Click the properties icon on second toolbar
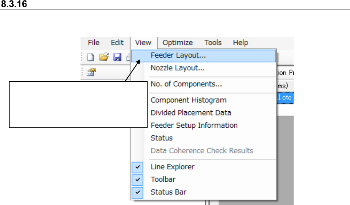The image size is (350, 205). coord(91,73)
